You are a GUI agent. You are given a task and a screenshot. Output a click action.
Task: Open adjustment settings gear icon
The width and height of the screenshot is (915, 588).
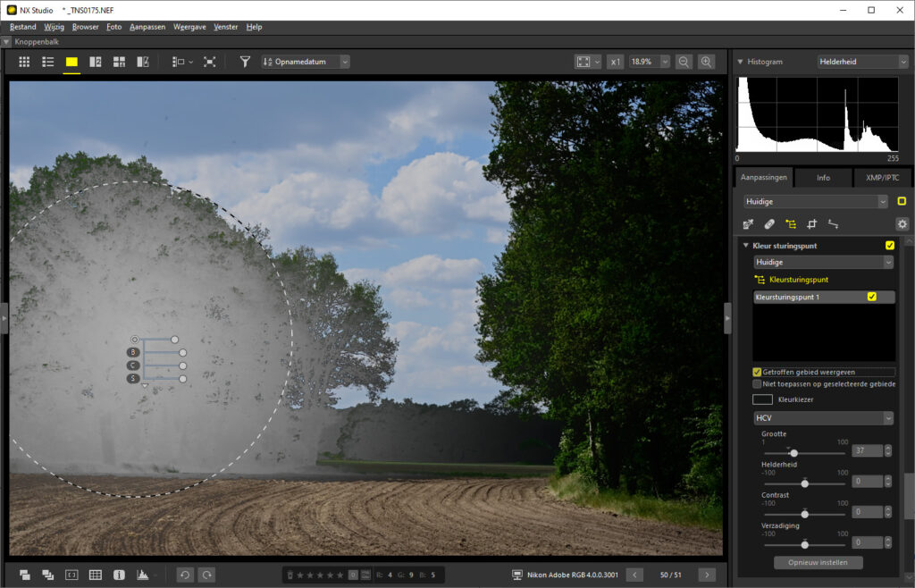902,224
